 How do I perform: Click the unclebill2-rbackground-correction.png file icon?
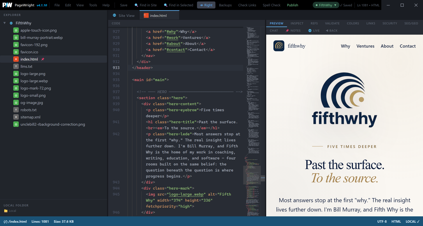pos(16,125)
